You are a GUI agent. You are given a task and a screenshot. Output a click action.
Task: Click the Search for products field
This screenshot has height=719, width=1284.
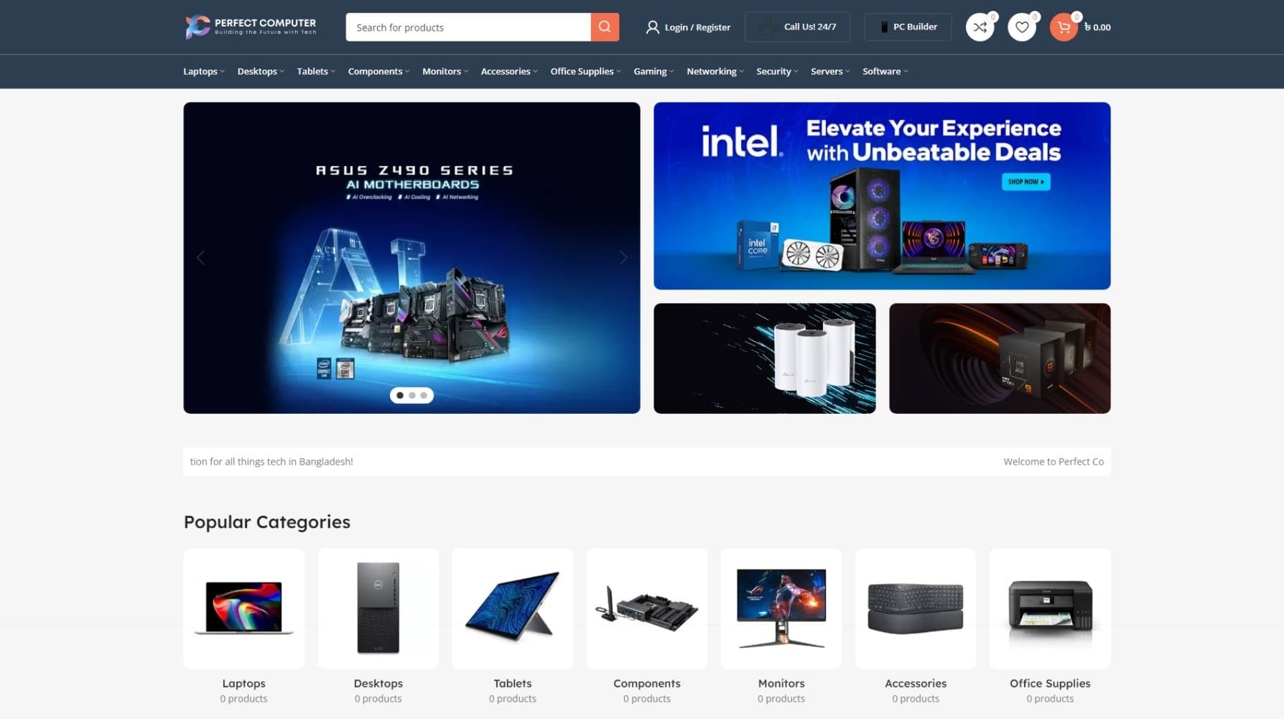[468, 27]
